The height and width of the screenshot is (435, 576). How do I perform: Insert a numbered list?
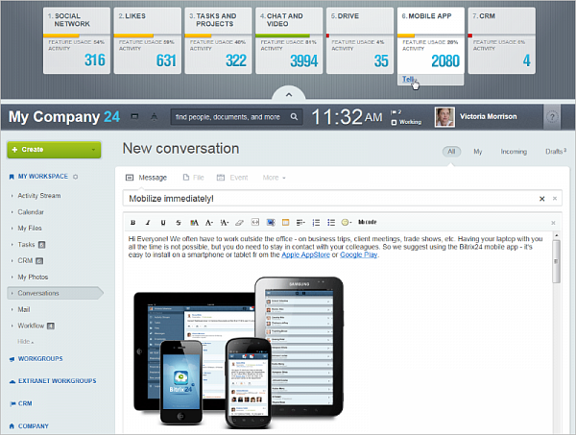click(x=316, y=222)
